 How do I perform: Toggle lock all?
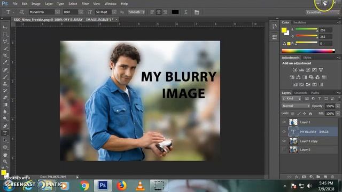coord(310,114)
